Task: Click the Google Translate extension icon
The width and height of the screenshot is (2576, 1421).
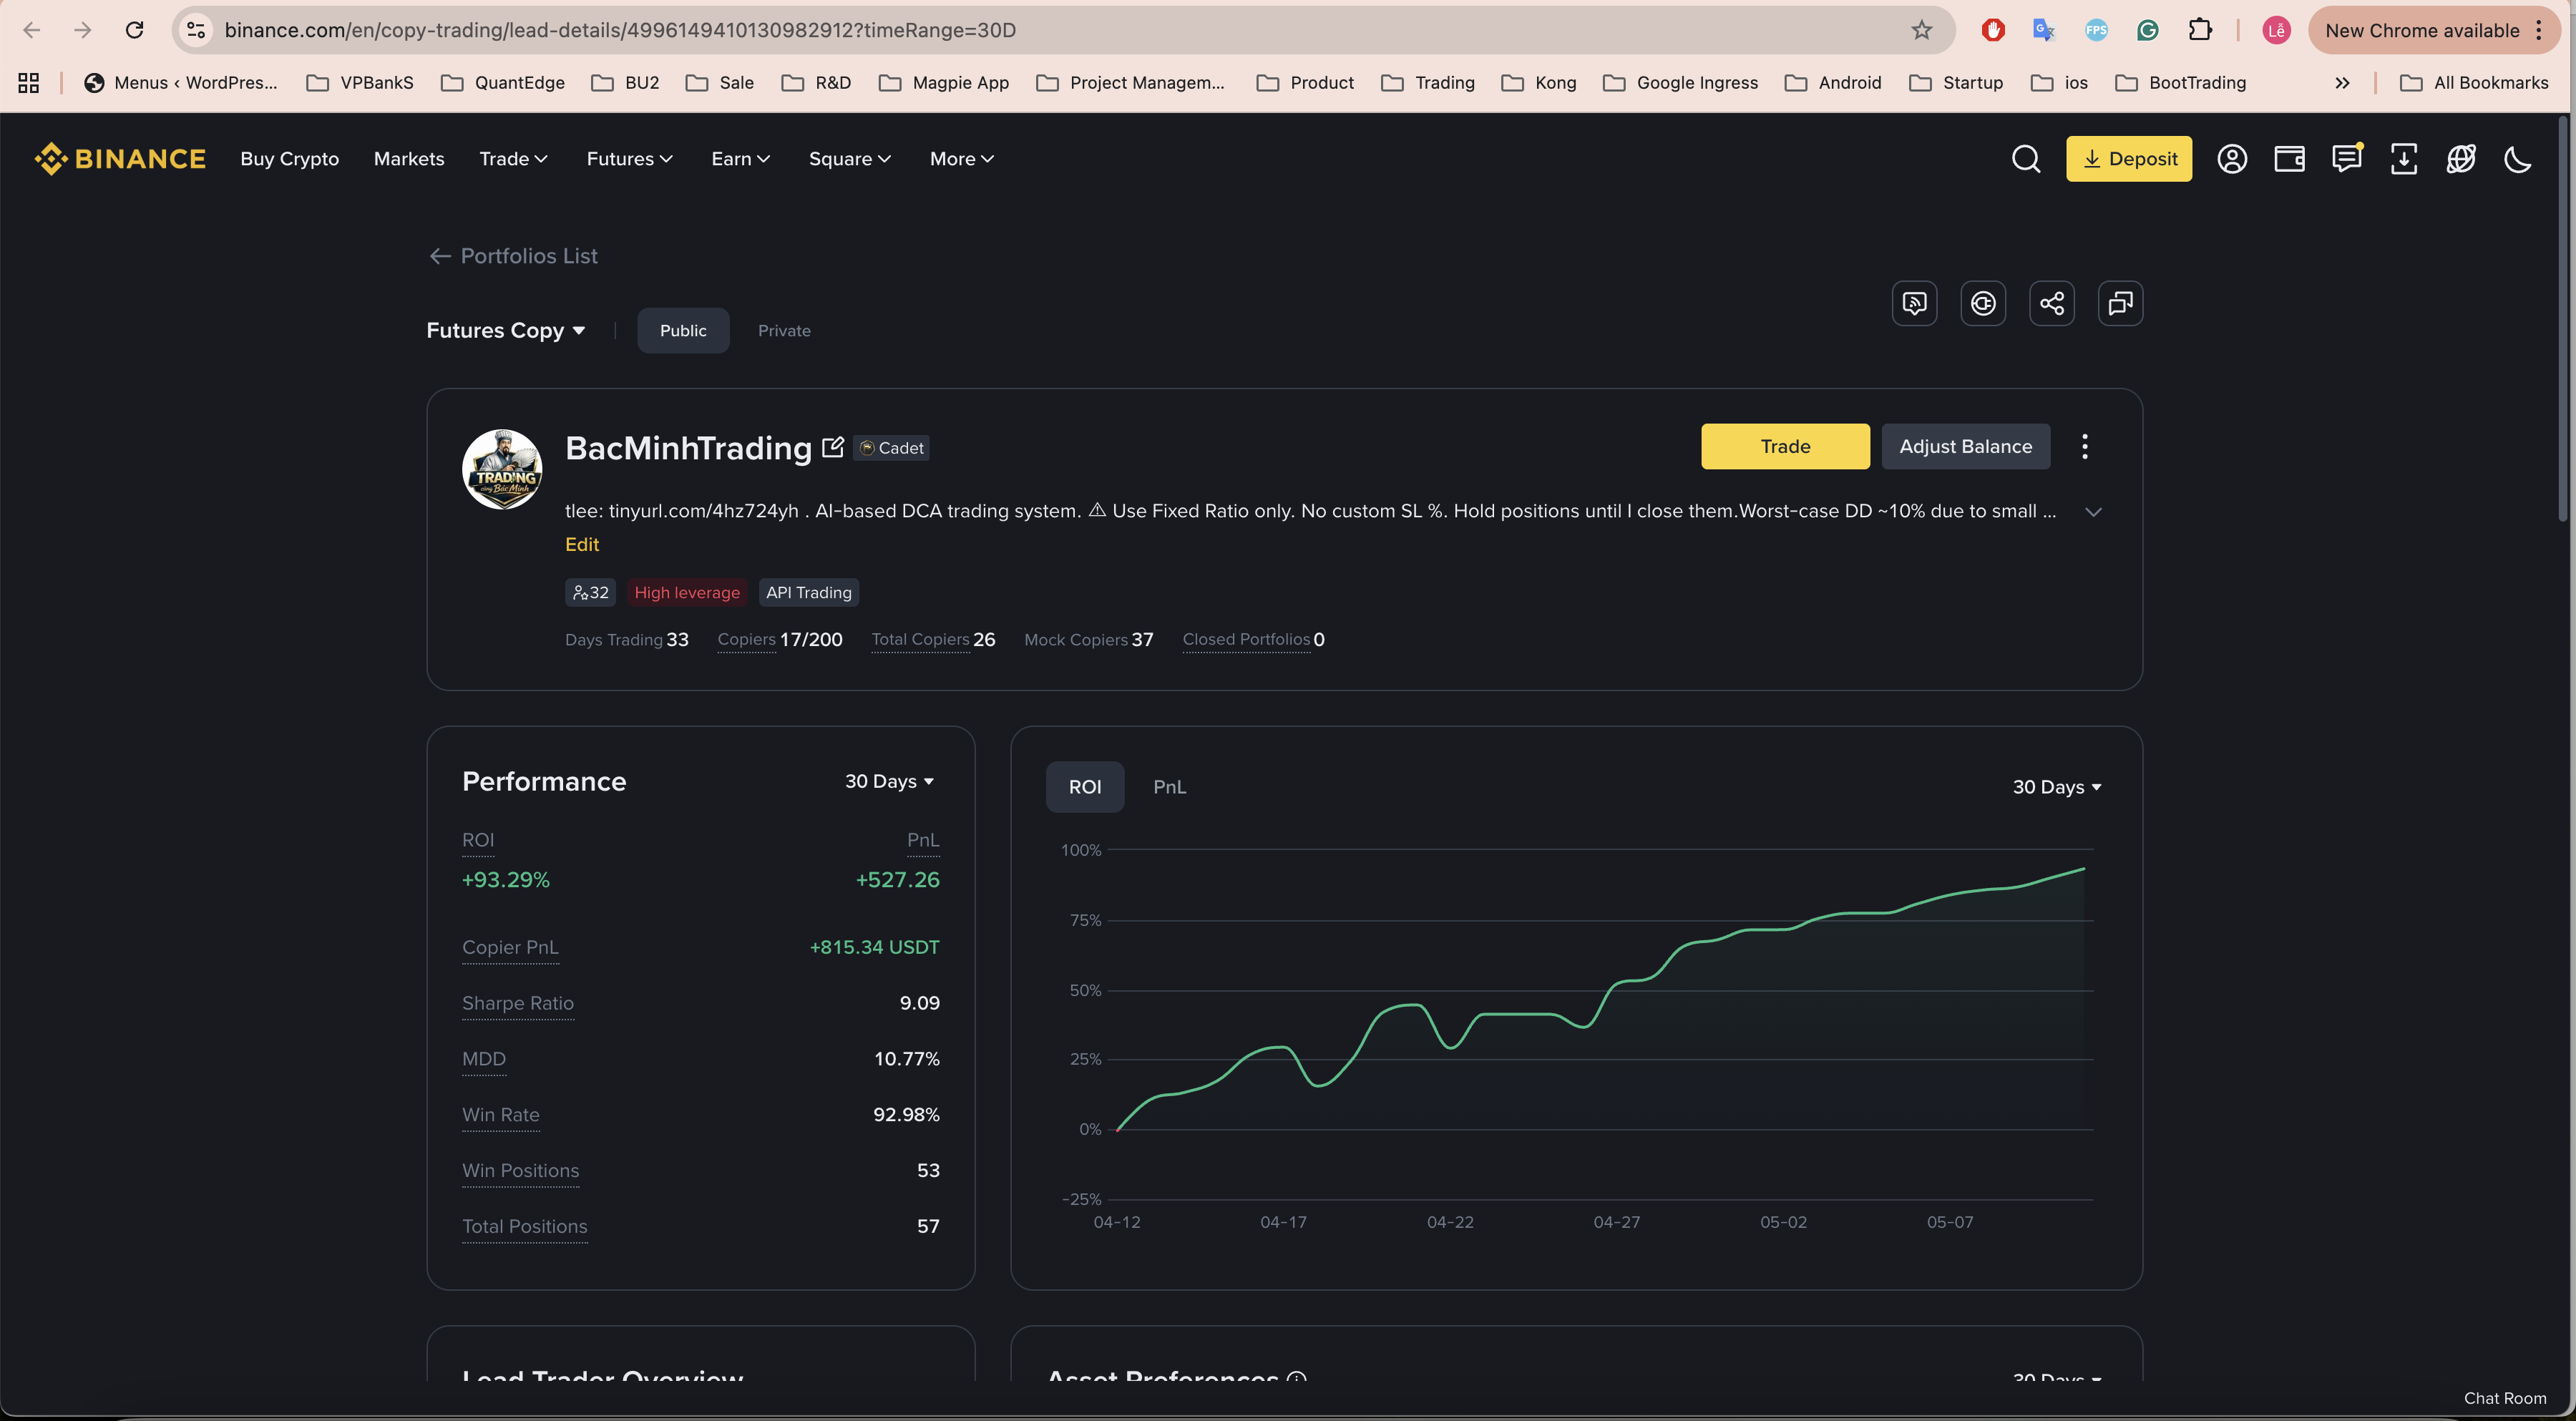Action: (2044, 30)
